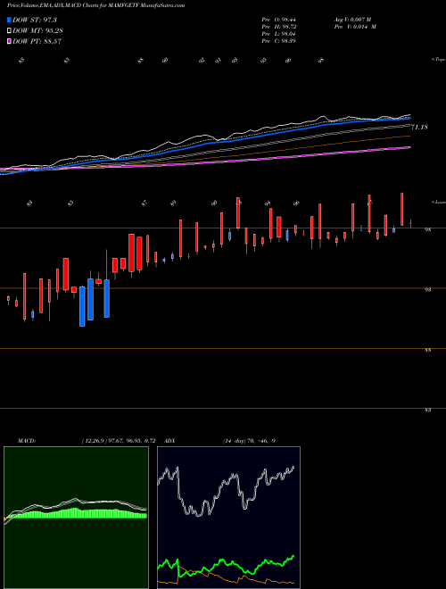The image size is (446, 589).
Task: Open the green MACD histogram chart
Action: pos(76,518)
